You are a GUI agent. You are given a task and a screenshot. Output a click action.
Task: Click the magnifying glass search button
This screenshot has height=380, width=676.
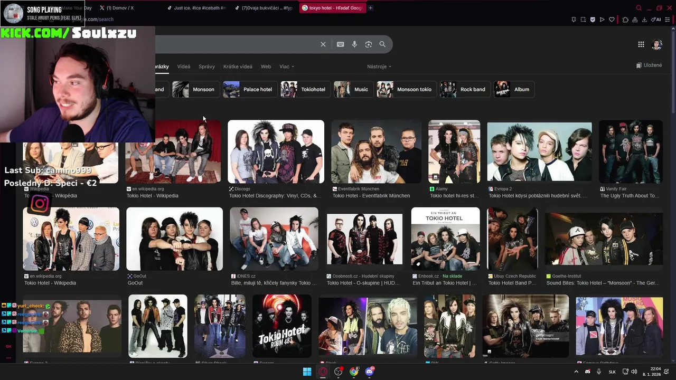point(382,44)
